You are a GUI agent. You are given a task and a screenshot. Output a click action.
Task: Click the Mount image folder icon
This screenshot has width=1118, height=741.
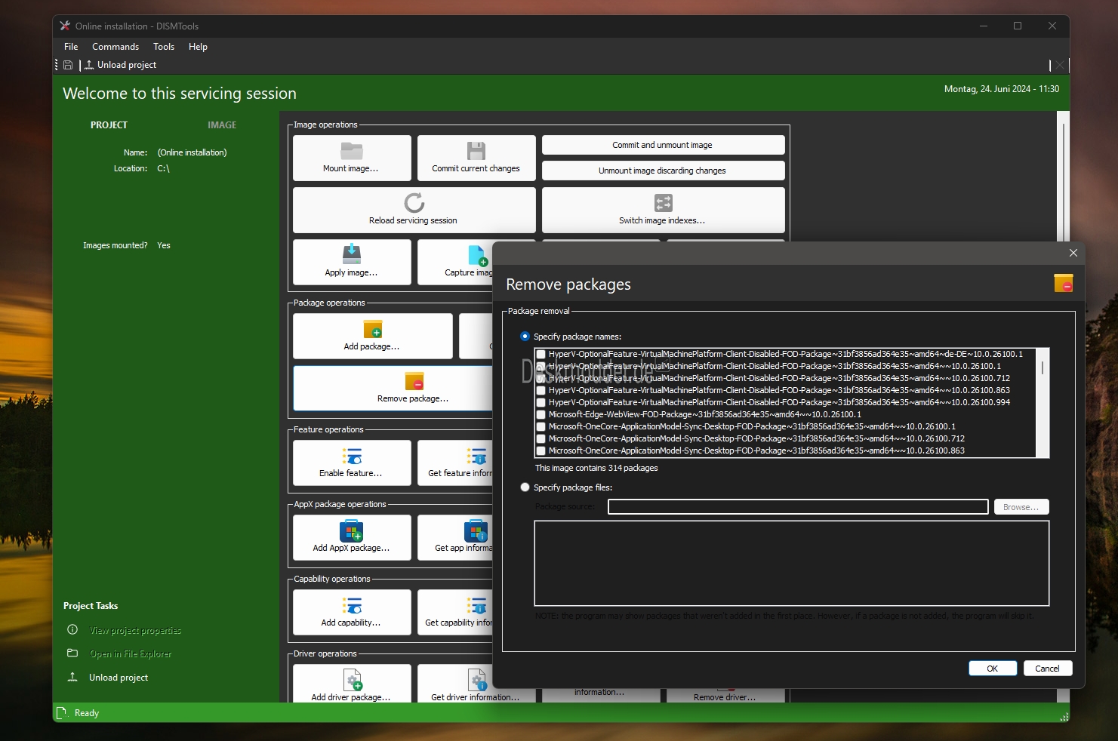point(352,150)
